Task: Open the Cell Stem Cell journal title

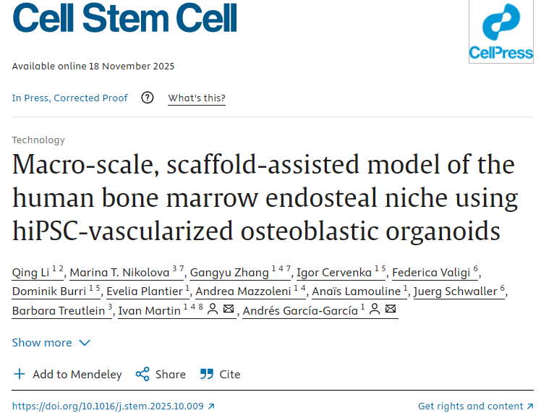Action: (x=124, y=20)
